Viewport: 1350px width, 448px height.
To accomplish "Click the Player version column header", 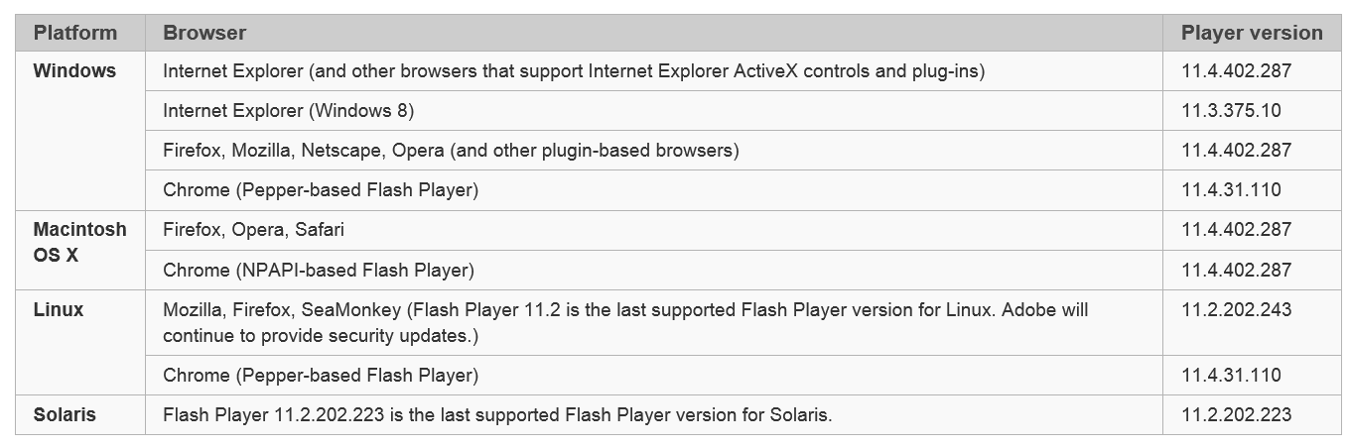I will click(x=1251, y=33).
